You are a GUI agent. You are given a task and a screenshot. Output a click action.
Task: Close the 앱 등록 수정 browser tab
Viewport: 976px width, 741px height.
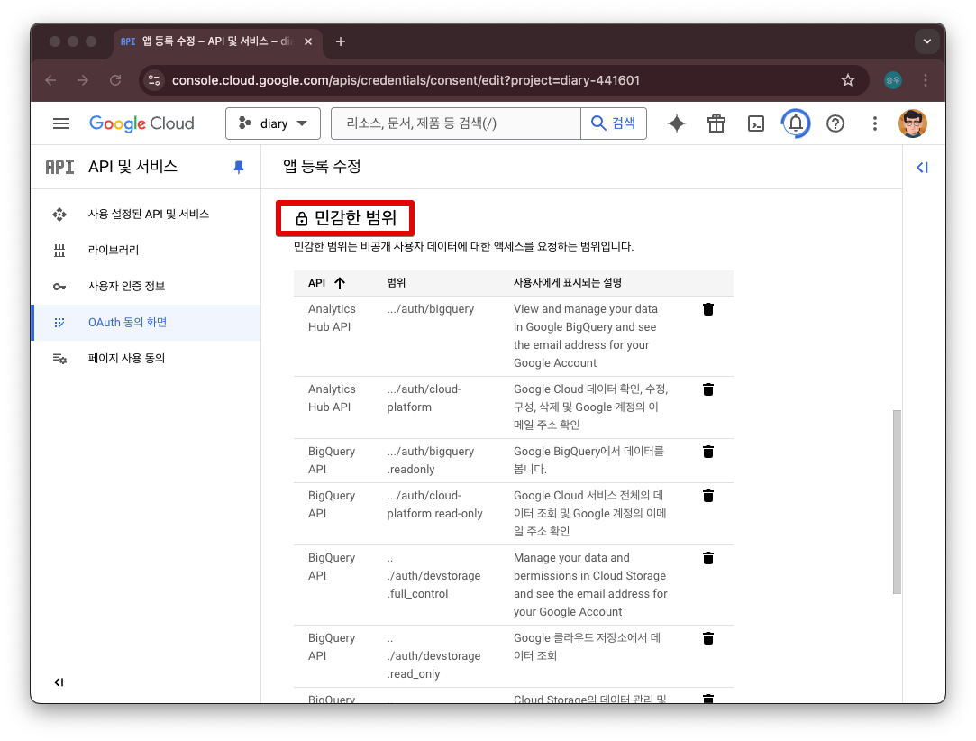pos(308,41)
